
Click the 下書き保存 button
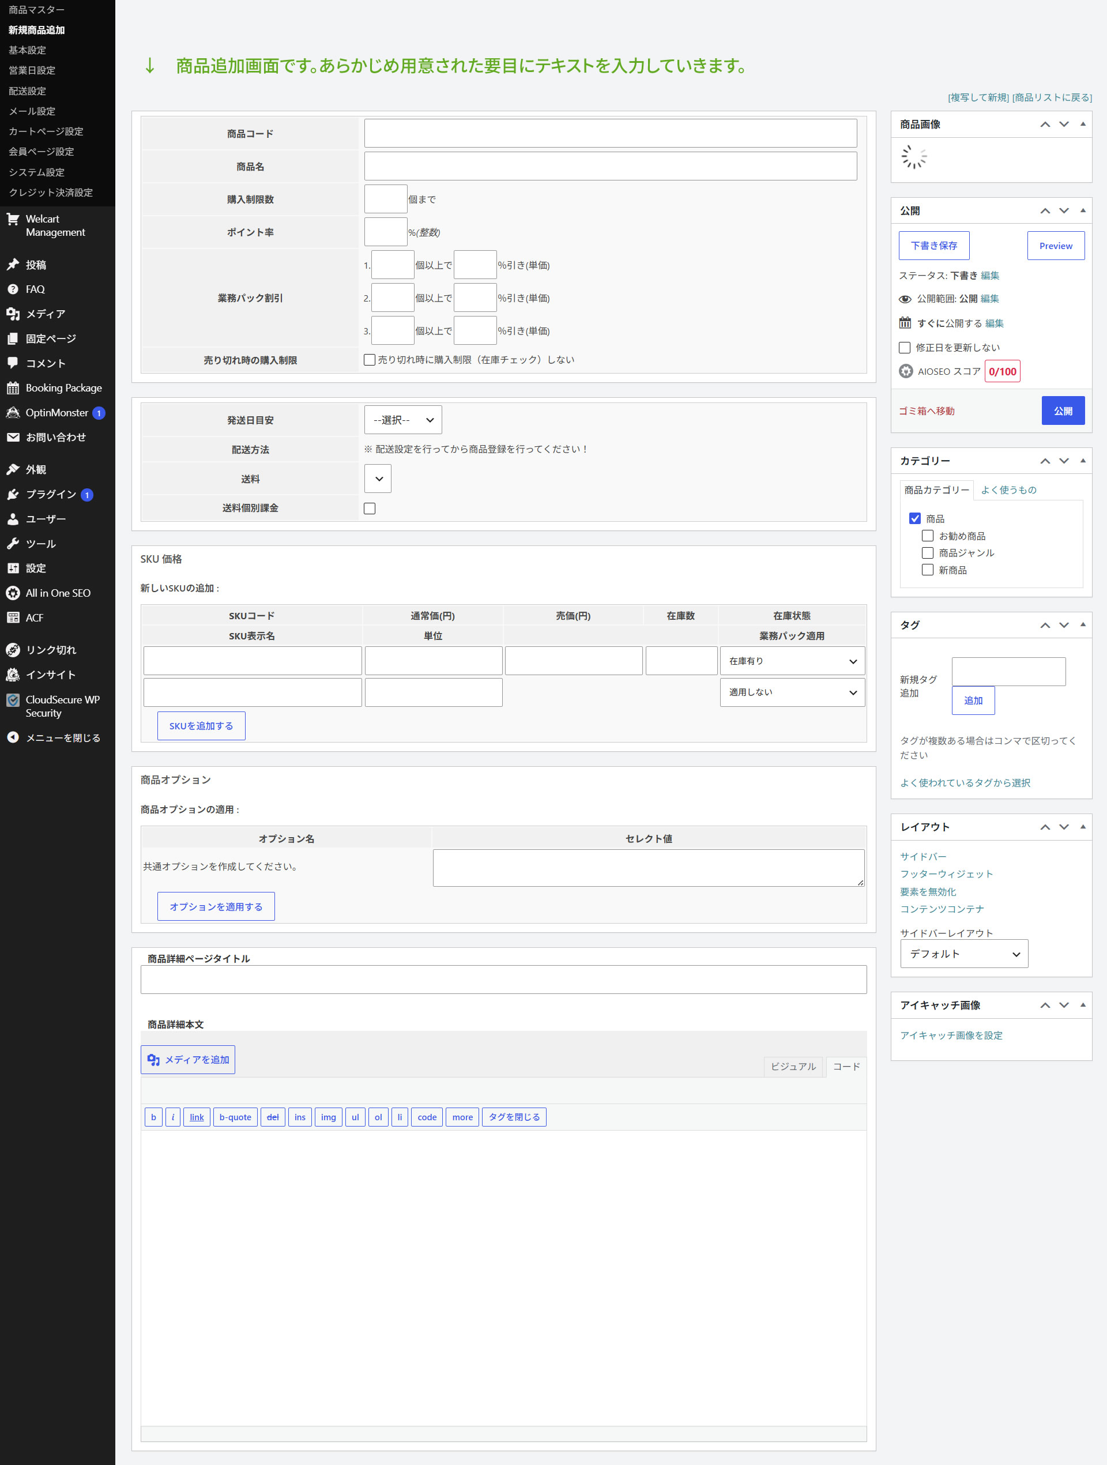933,246
